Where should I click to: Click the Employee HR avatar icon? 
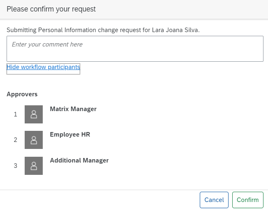(34, 140)
